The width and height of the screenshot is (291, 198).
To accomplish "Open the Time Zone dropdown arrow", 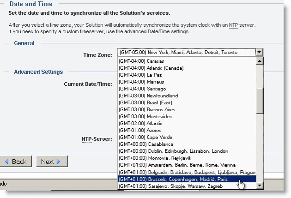I will pos(260,53).
